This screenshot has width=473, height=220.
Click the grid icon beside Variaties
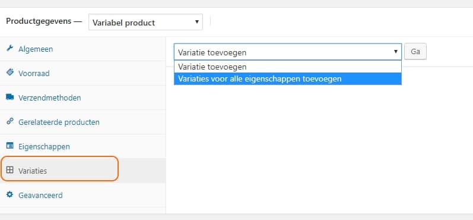(x=9, y=170)
